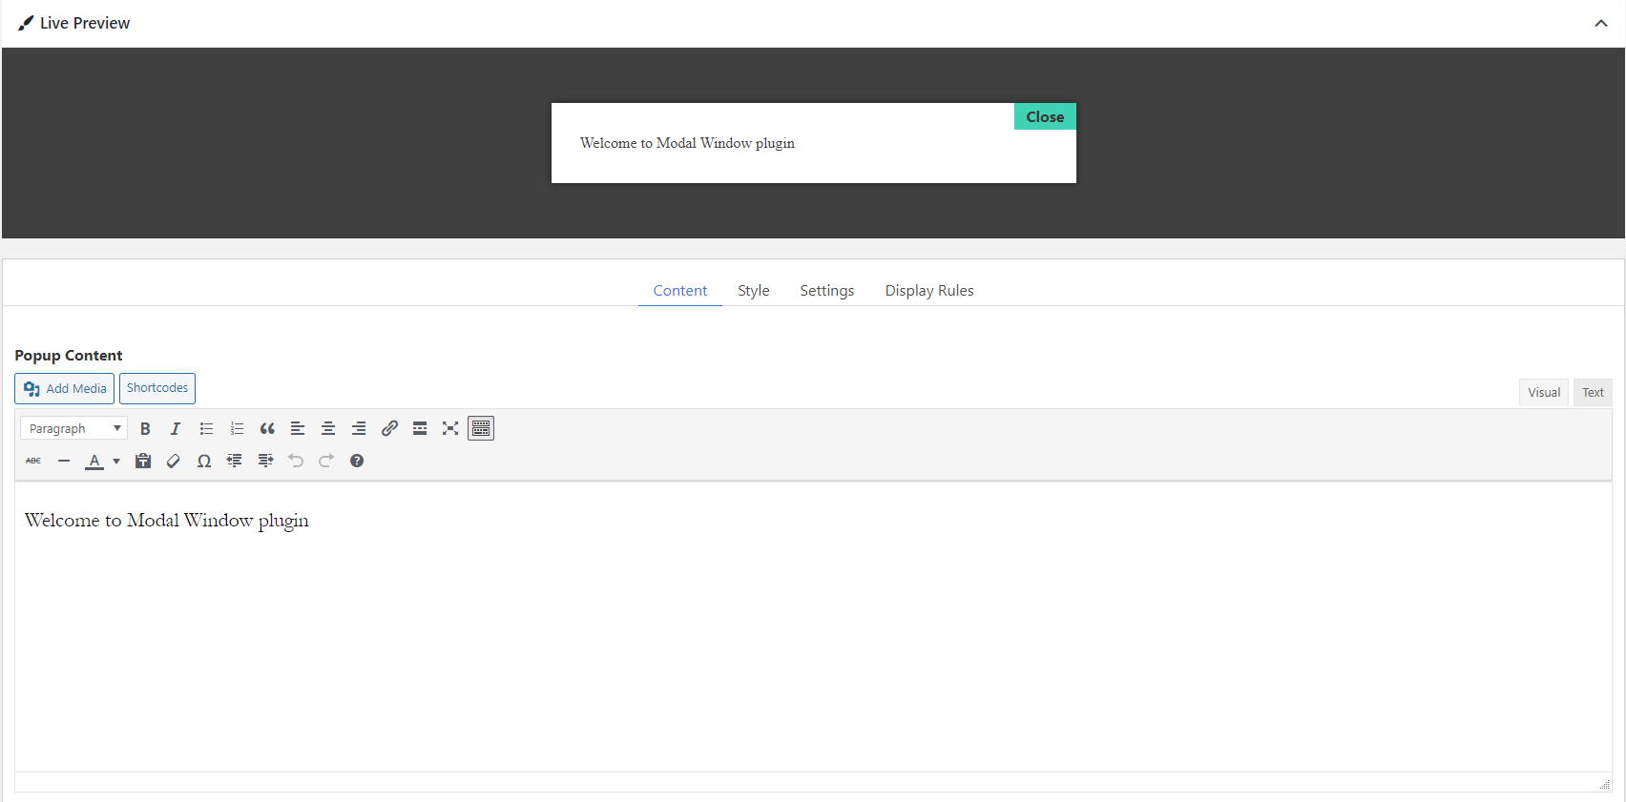This screenshot has height=802, width=1626.
Task: Apply the current text color swatch
Action: click(94, 462)
